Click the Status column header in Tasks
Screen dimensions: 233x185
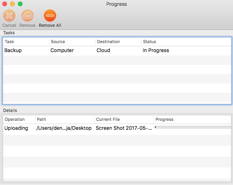tap(186, 42)
